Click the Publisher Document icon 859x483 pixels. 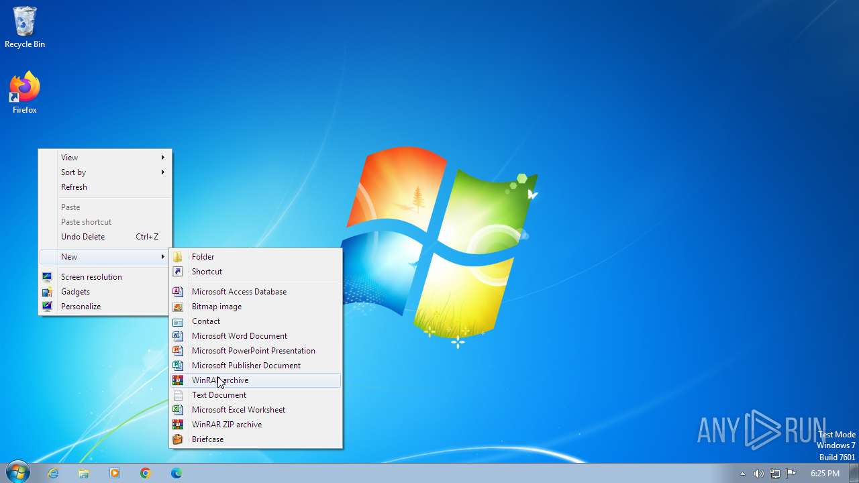pos(178,366)
